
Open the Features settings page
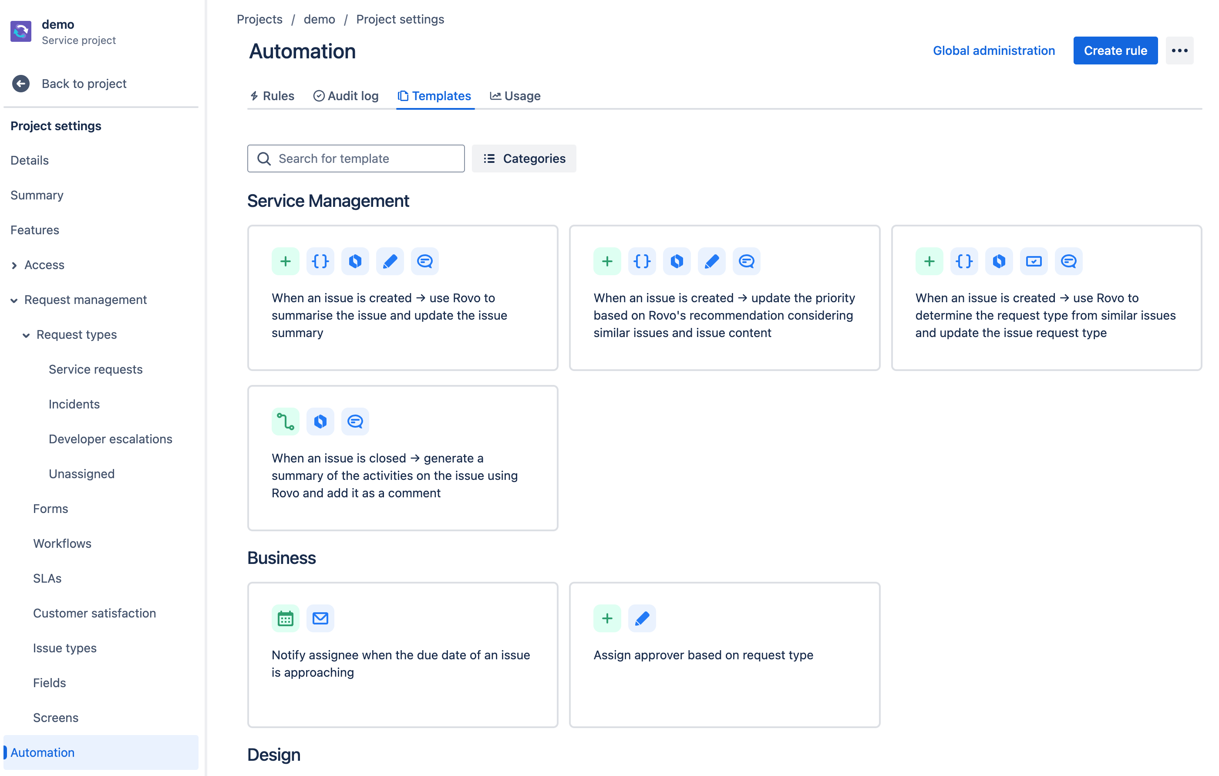(34, 230)
